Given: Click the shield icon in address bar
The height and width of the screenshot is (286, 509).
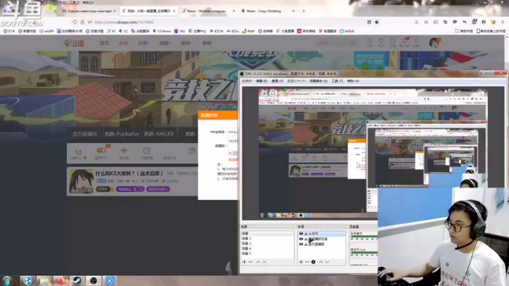Looking at the screenshot, I should click(75, 22).
